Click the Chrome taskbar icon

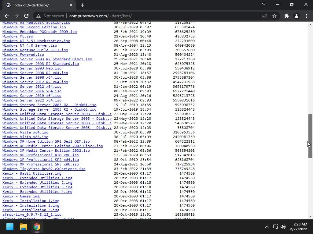click(37, 227)
